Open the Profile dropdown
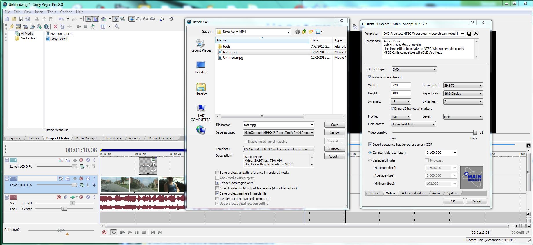533x245 pixels. [x=401, y=117]
